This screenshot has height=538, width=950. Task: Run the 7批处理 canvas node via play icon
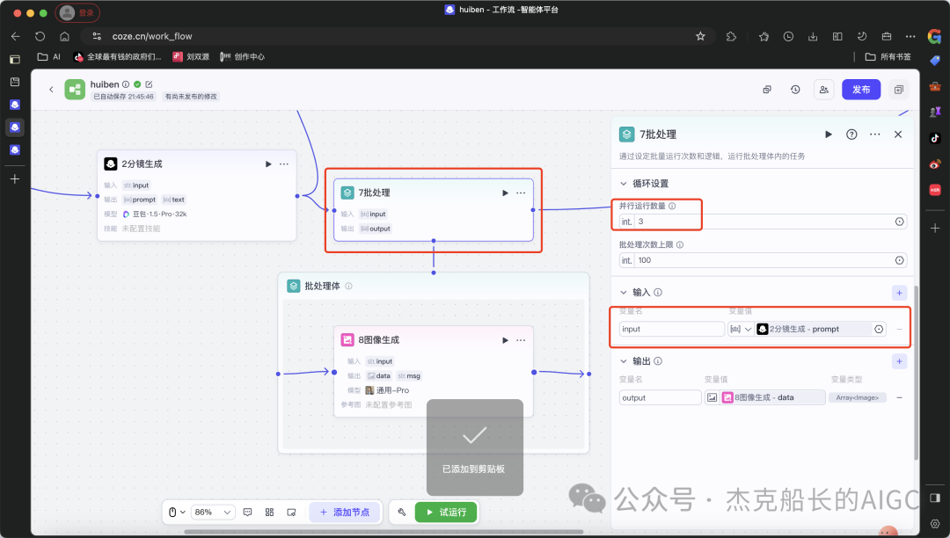coord(505,193)
